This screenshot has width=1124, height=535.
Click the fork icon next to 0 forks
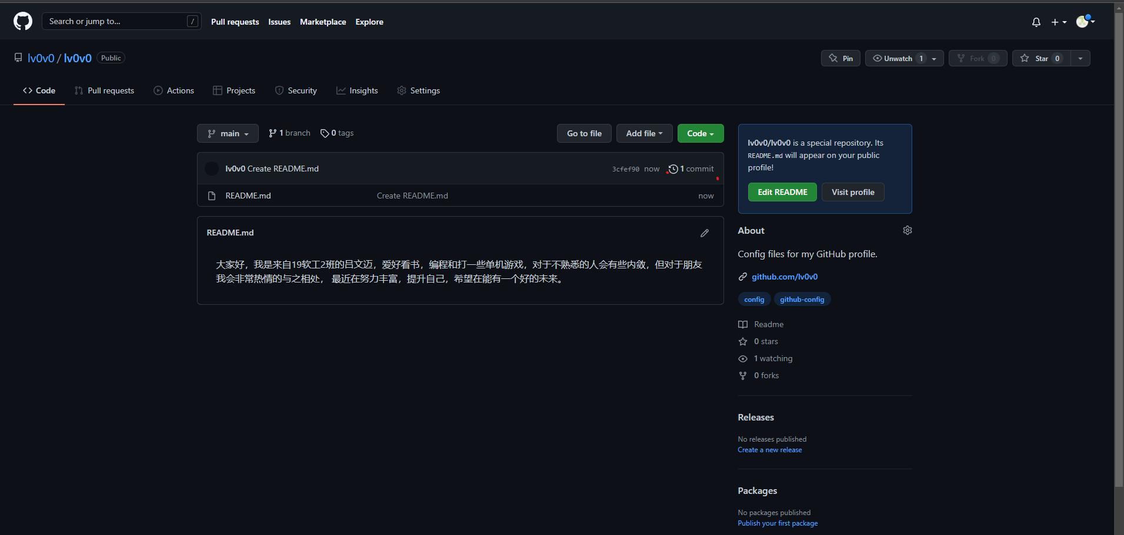point(743,376)
